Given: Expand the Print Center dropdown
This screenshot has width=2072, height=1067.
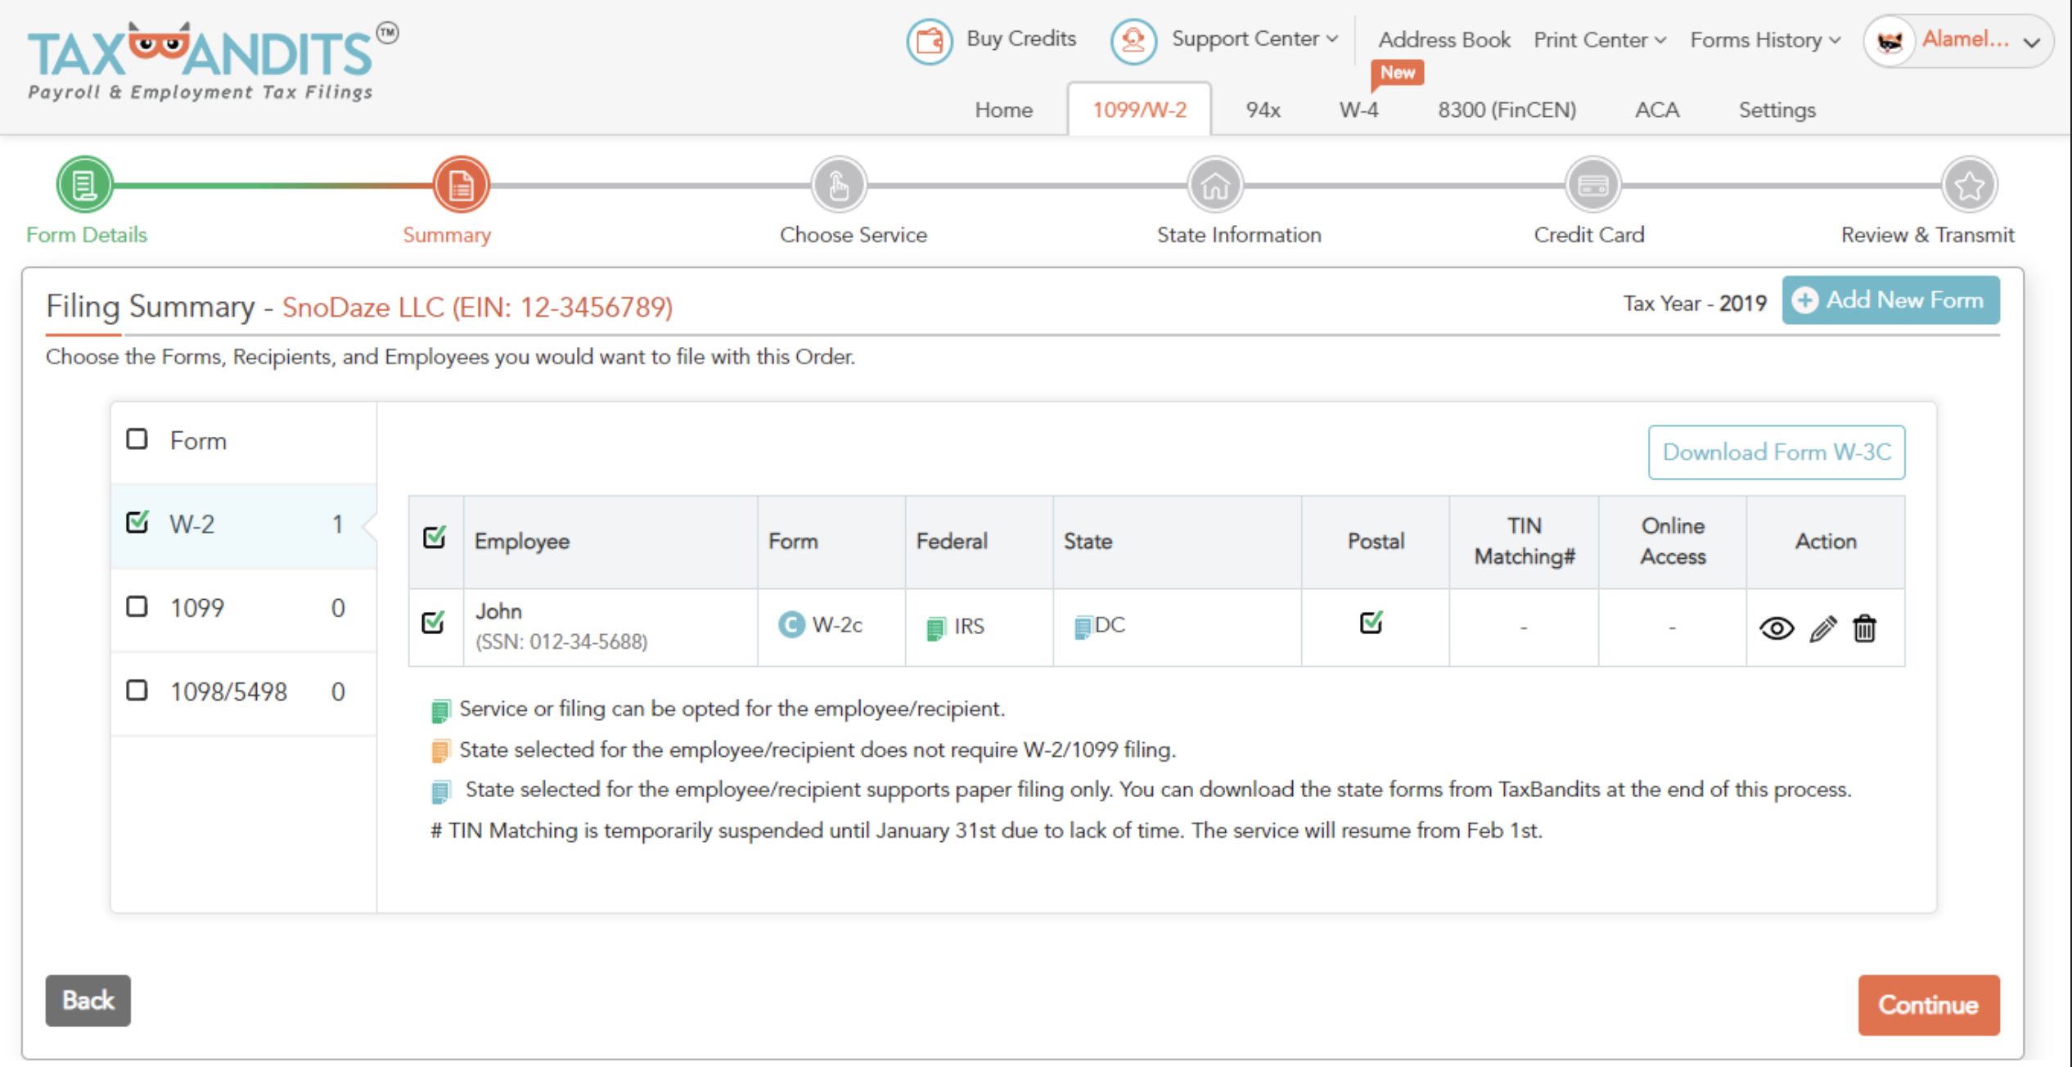Looking at the screenshot, I should [1599, 40].
